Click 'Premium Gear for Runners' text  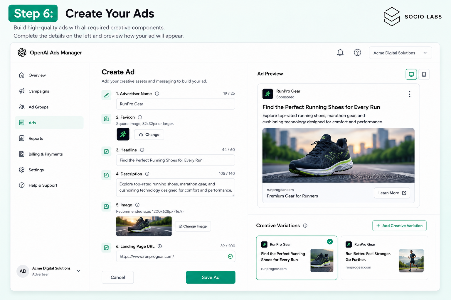point(292,196)
